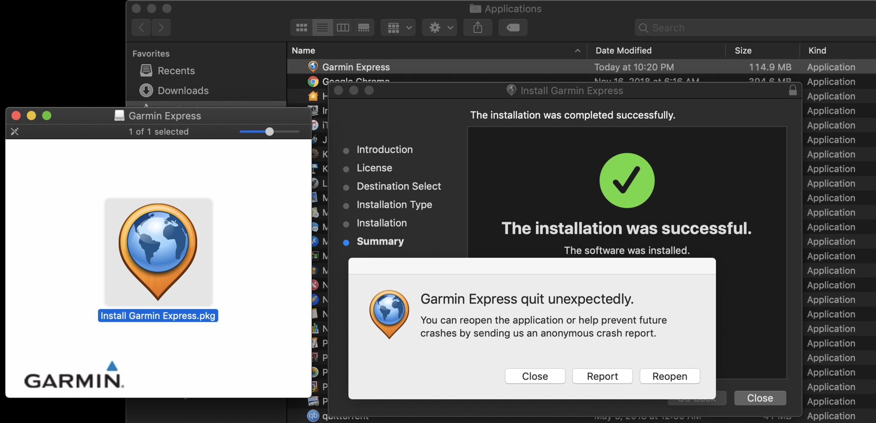Image resolution: width=876 pixels, height=423 pixels.
Task: Switch Finder to list view
Action: coord(322,27)
